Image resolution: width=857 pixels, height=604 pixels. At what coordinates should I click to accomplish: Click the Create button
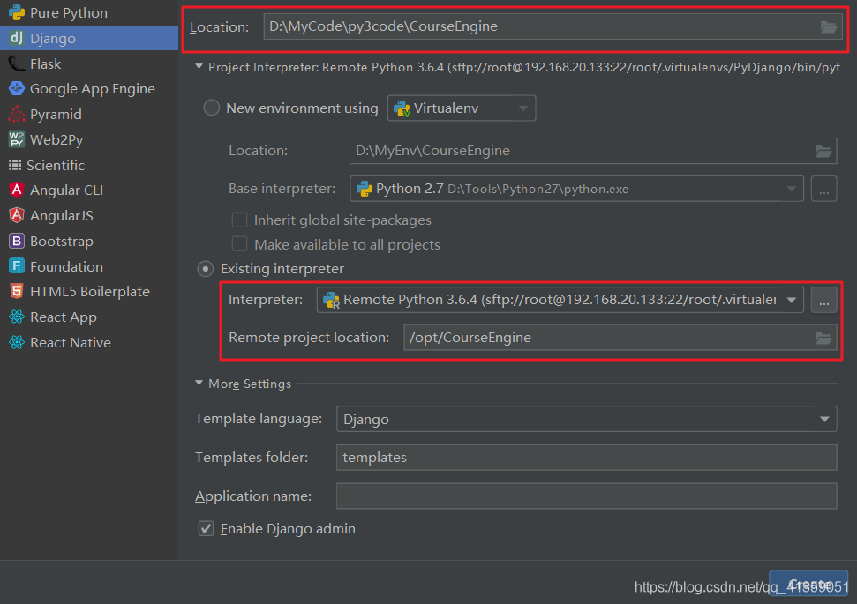pos(808,583)
